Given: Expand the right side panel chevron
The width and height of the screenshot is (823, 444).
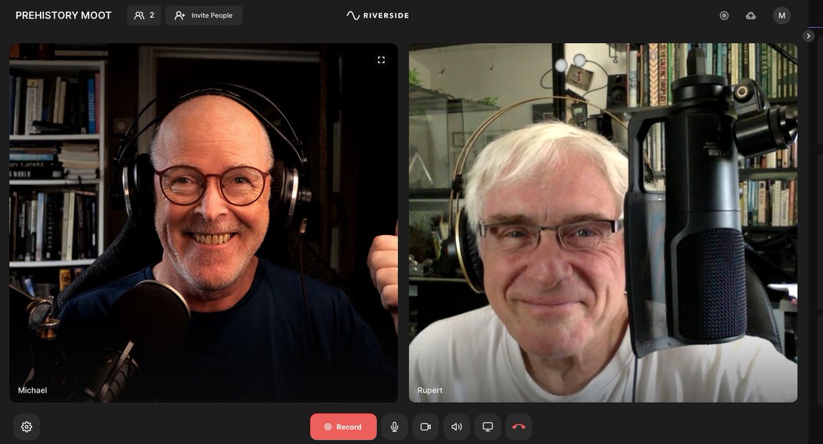Looking at the screenshot, I should tap(808, 36).
